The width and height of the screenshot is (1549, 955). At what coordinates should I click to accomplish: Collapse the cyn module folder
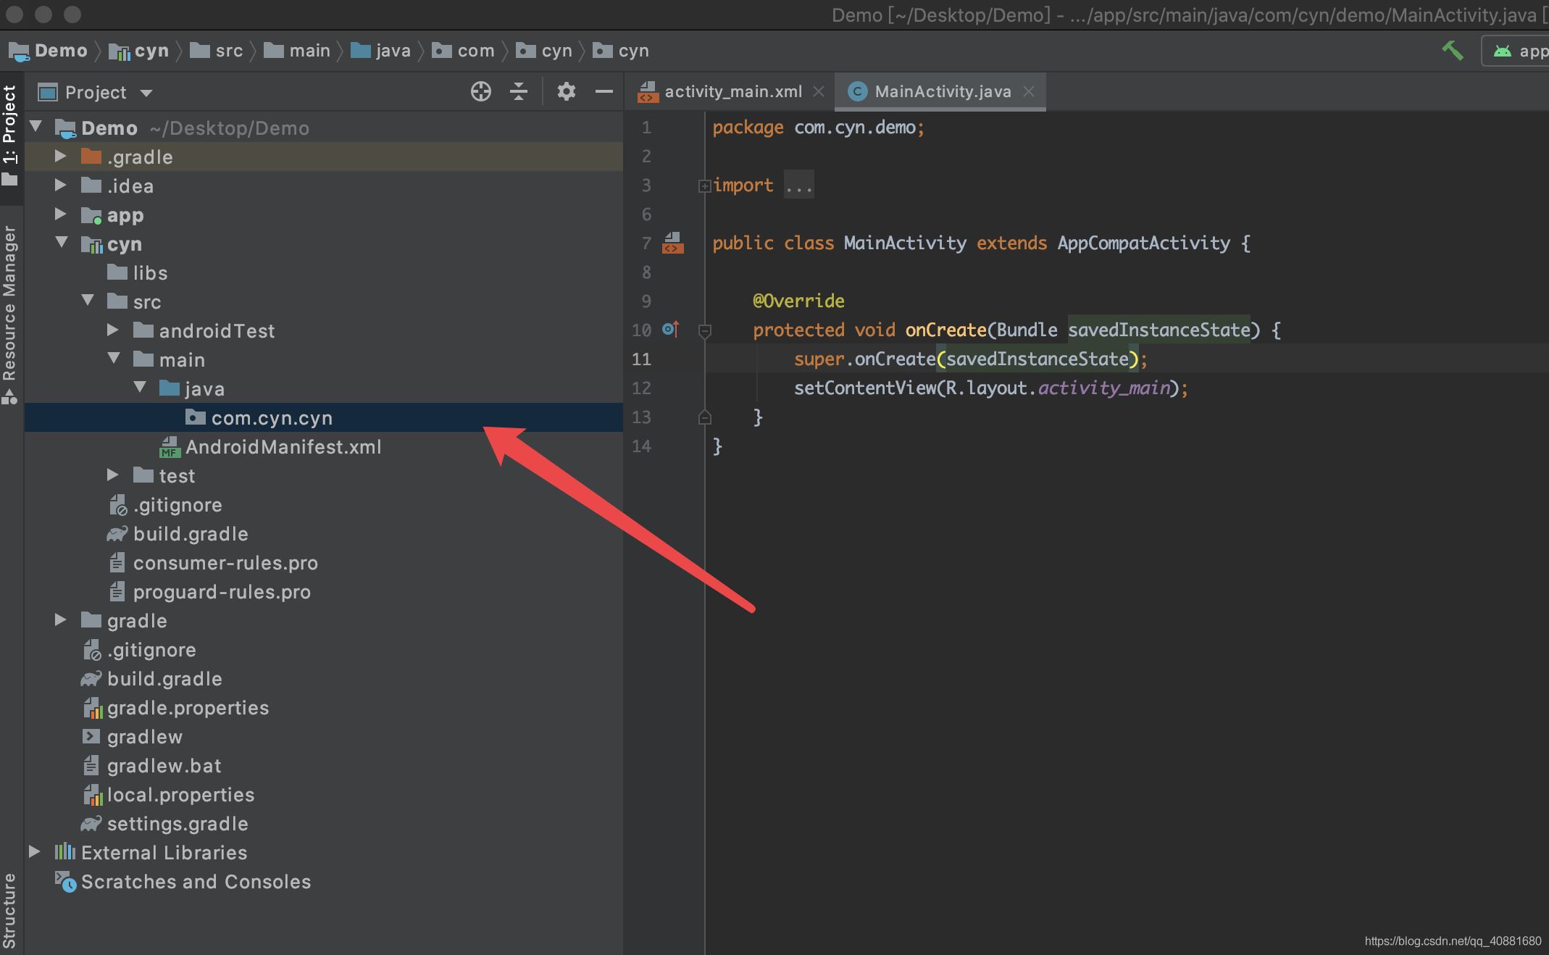click(x=61, y=243)
